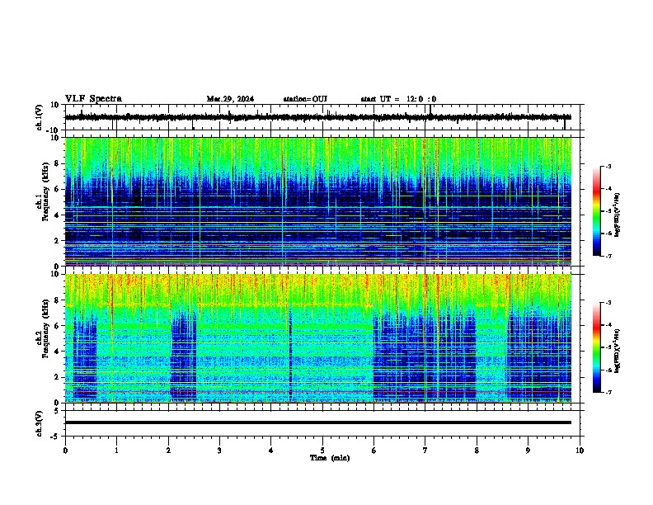
Task: Click the "8" kHz tick on ch.1 frequency axis
Action: coord(57,163)
